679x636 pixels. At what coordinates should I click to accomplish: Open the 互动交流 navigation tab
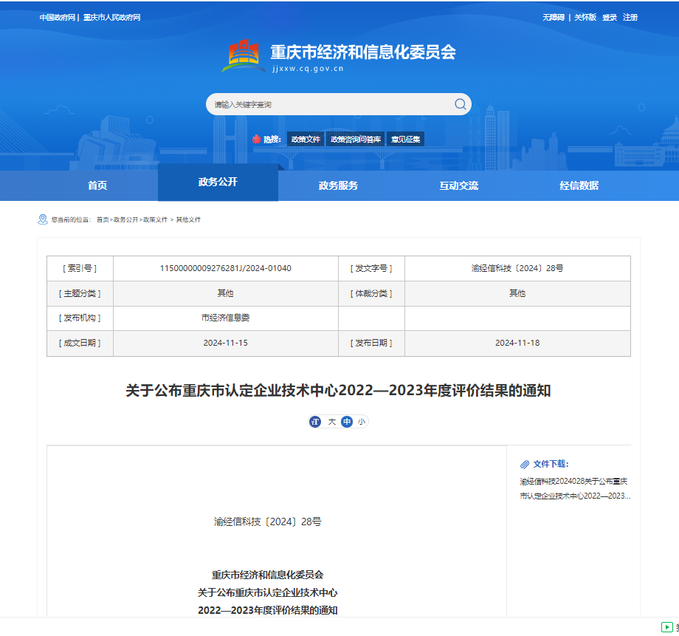point(458,185)
